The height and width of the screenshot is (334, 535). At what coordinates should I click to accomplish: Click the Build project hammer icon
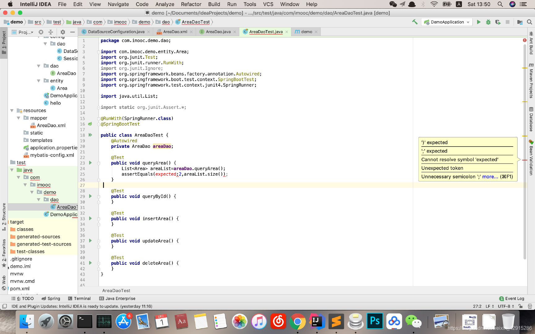click(415, 22)
